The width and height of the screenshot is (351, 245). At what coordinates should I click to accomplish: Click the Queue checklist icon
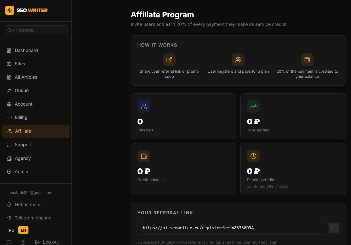coord(9,91)
